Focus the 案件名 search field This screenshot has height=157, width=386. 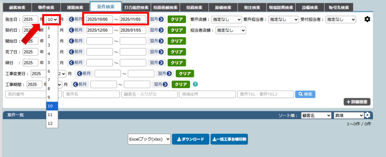click(91, 94)
